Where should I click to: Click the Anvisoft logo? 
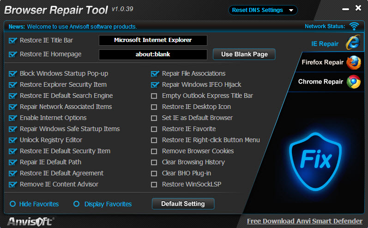pyautogui.click(x=30, y=222)
